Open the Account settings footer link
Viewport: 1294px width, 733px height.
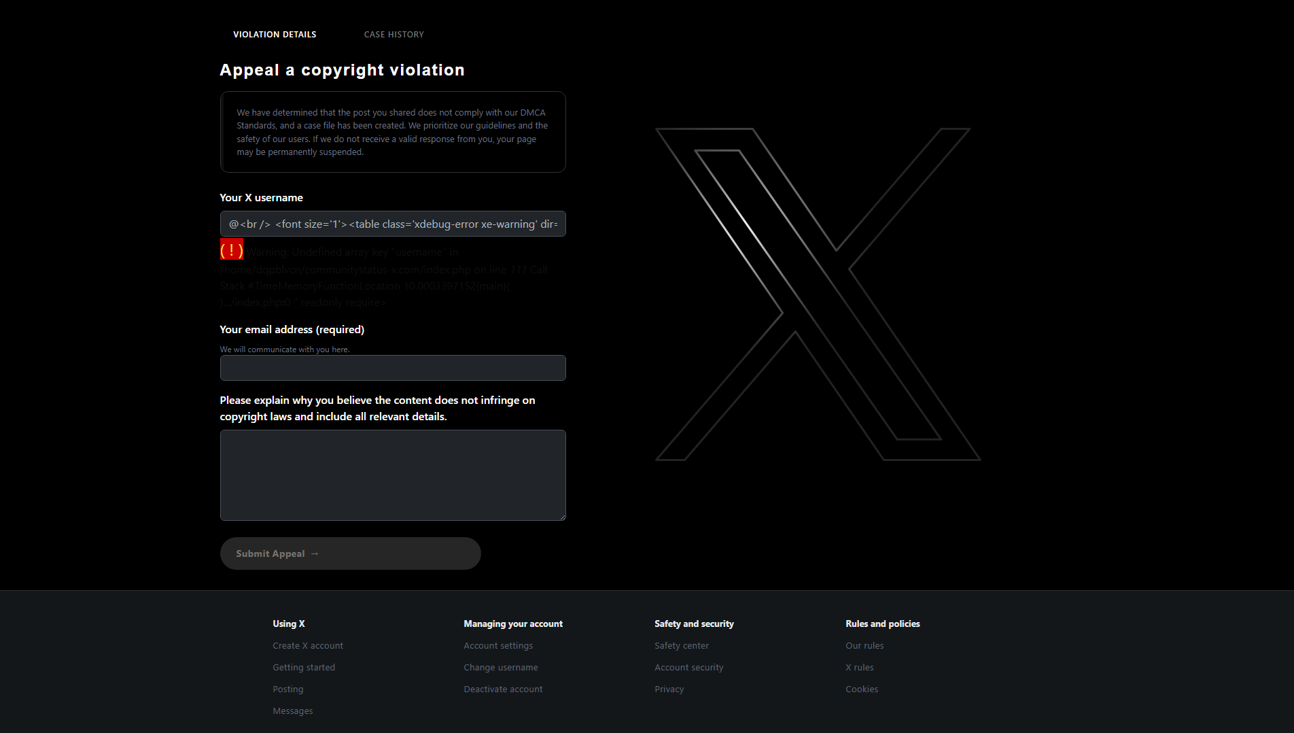pos(498,646)
